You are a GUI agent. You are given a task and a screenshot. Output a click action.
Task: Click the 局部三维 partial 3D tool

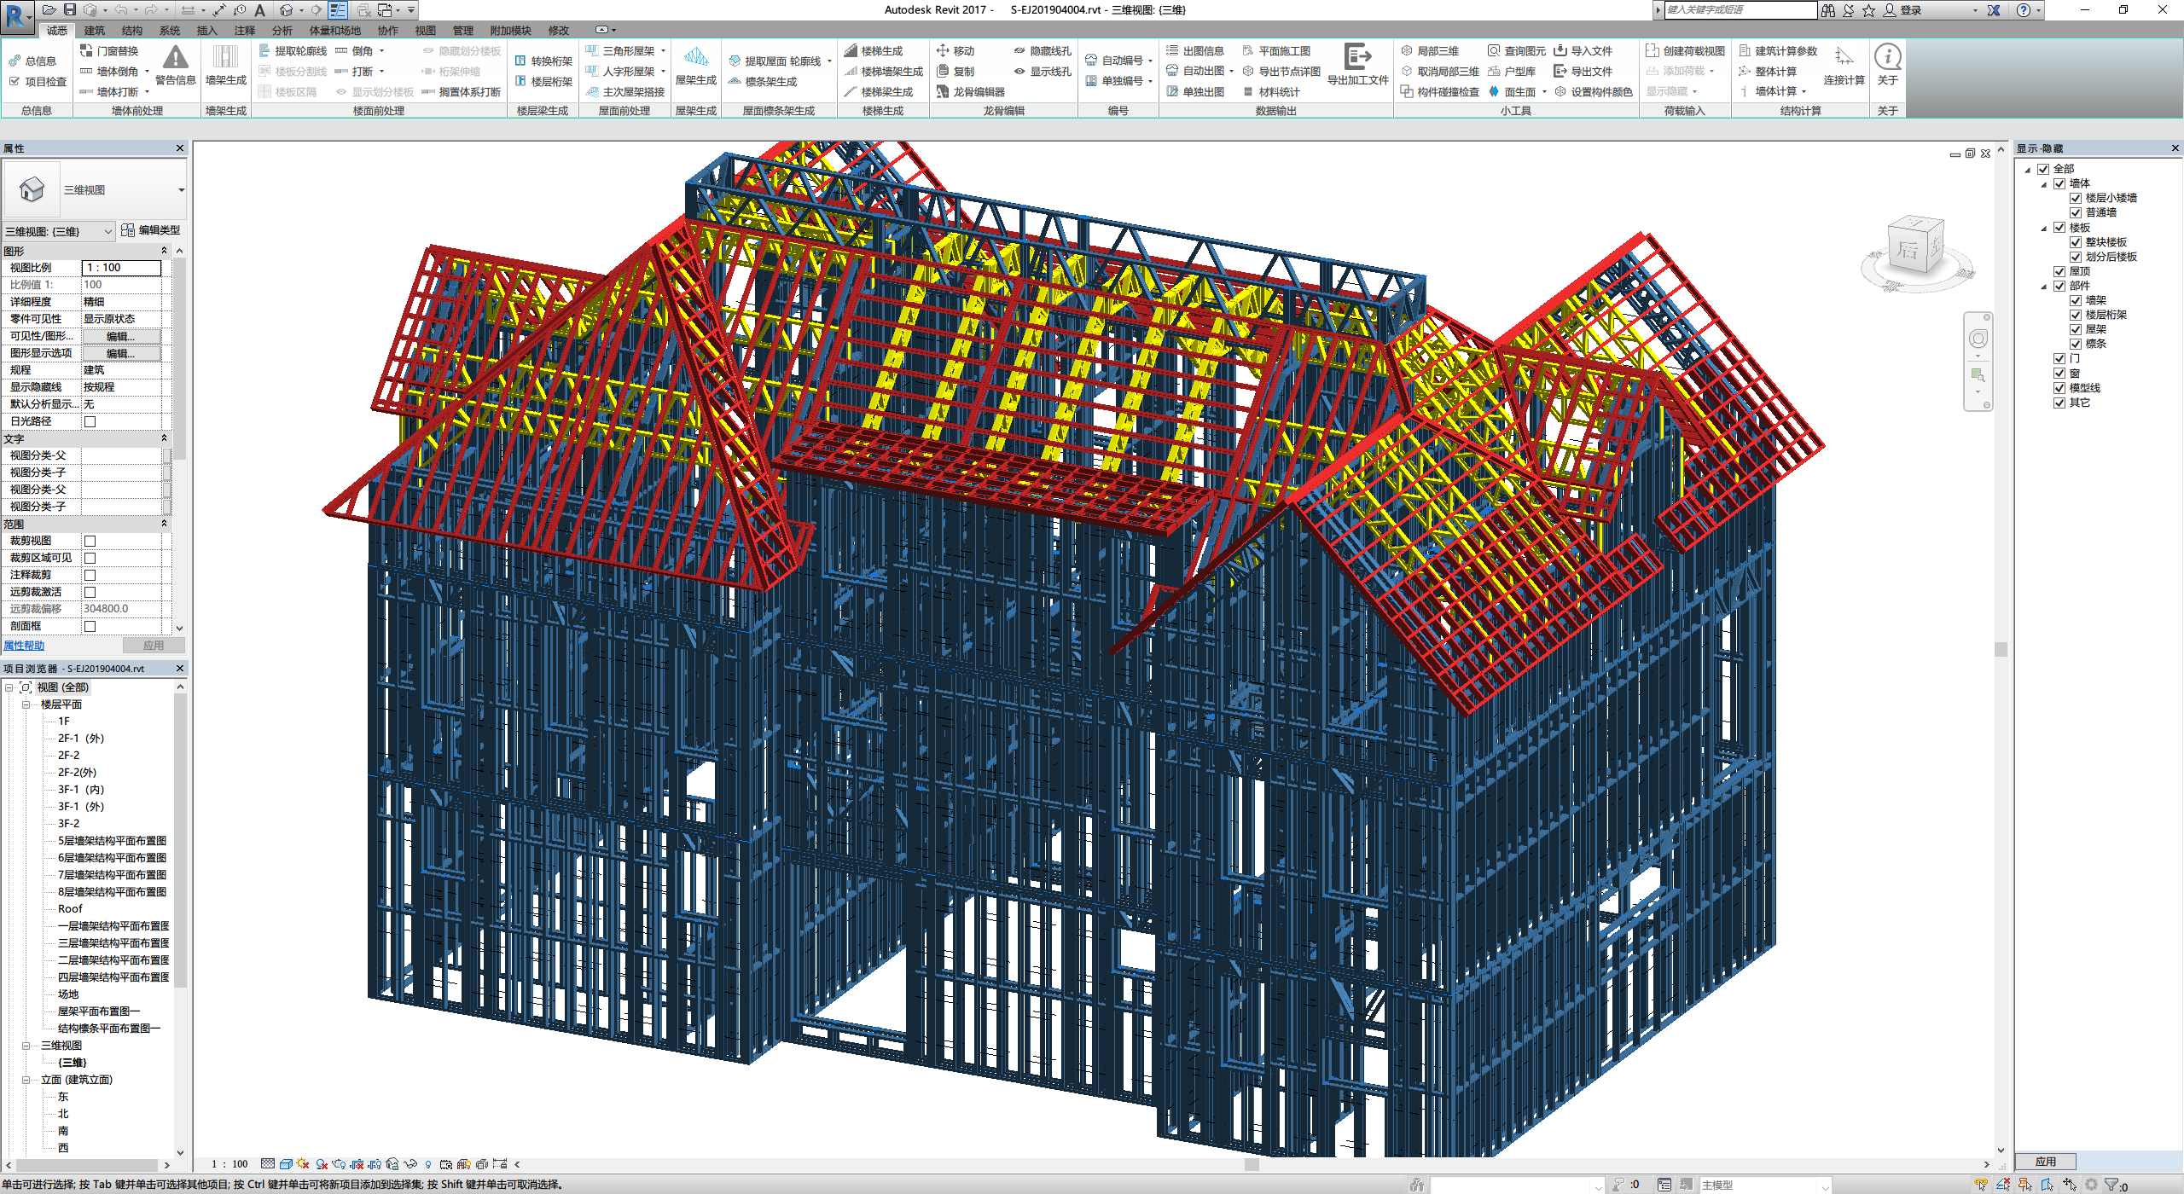click(1430, 51)
